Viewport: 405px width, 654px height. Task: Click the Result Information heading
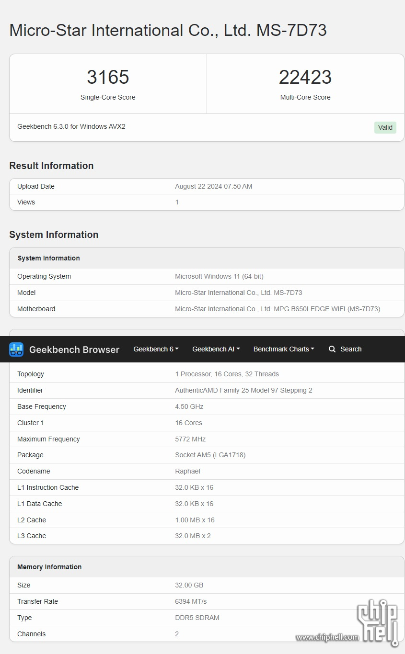click(x=51, y=166)
